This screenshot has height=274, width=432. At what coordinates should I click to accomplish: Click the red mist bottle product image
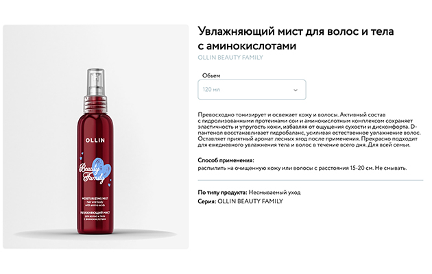(x=95, y=151)
